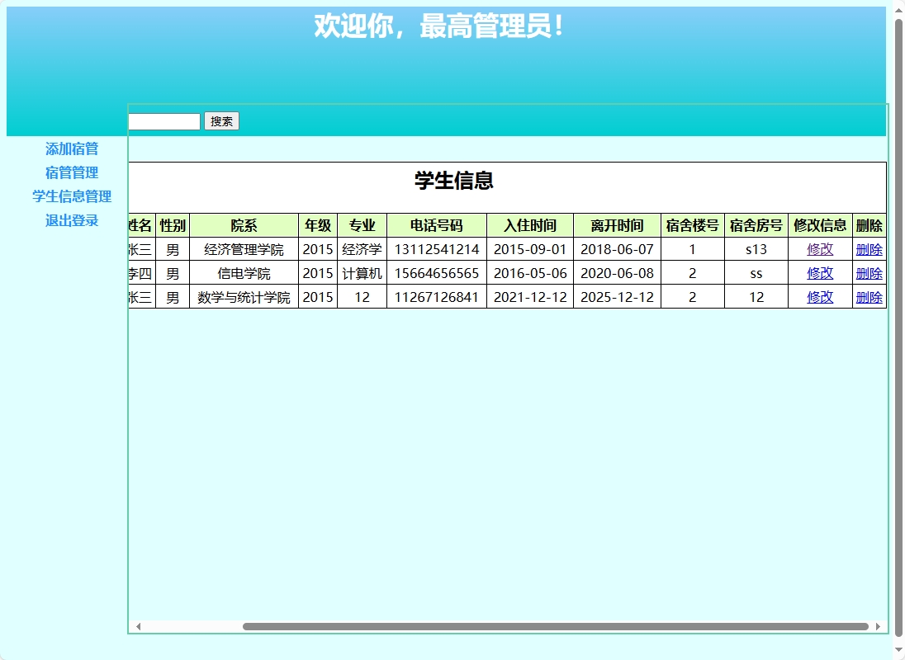The width and height of the screenshot is (905, 660).
Task: Open 学生信息管理 from the sidebar
Action: tap(71, 196)
